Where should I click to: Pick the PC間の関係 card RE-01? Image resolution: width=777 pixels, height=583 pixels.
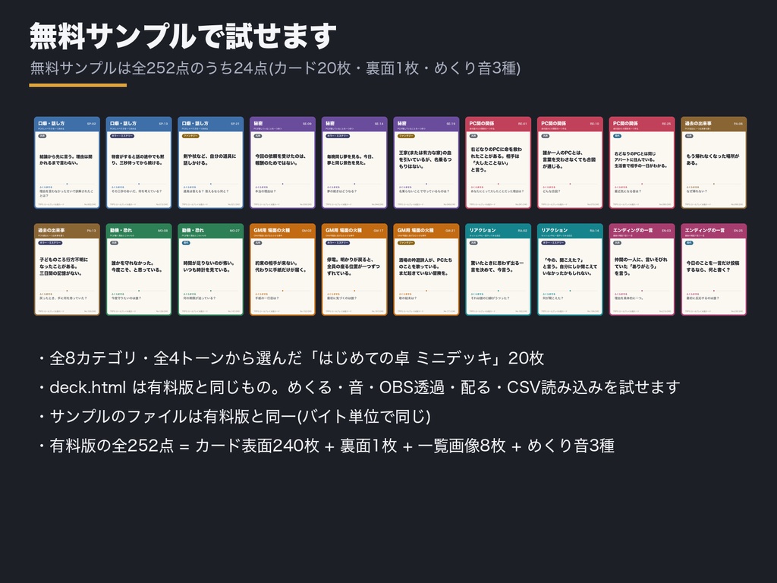click(x=498, y=162)
